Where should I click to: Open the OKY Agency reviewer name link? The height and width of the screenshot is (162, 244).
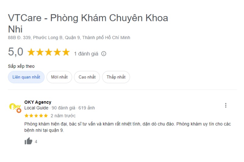(x=38, y=102)
